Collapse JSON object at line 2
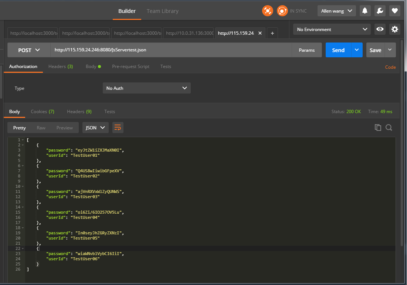Viewport: 407px width, 285px height. point(23,145)
